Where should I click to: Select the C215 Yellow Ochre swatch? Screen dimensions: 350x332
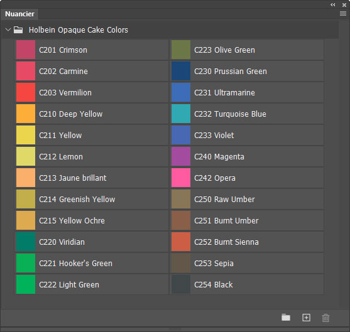tap(26, 220)
